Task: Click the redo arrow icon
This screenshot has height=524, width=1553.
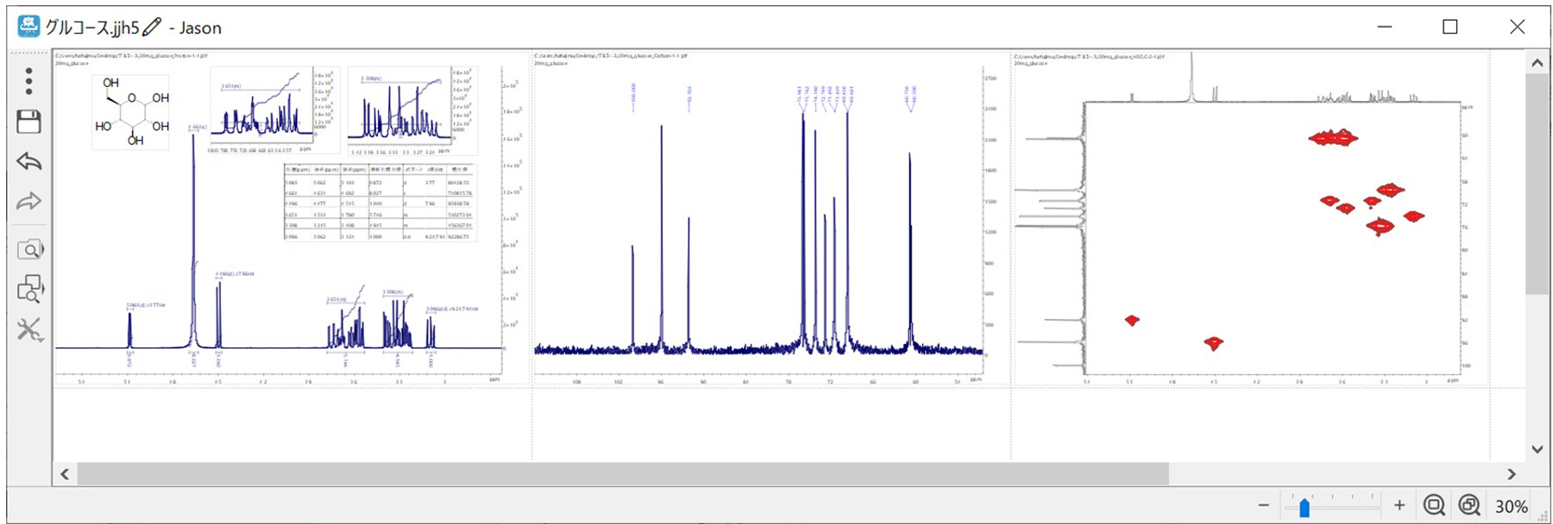Action: [28, 202]
